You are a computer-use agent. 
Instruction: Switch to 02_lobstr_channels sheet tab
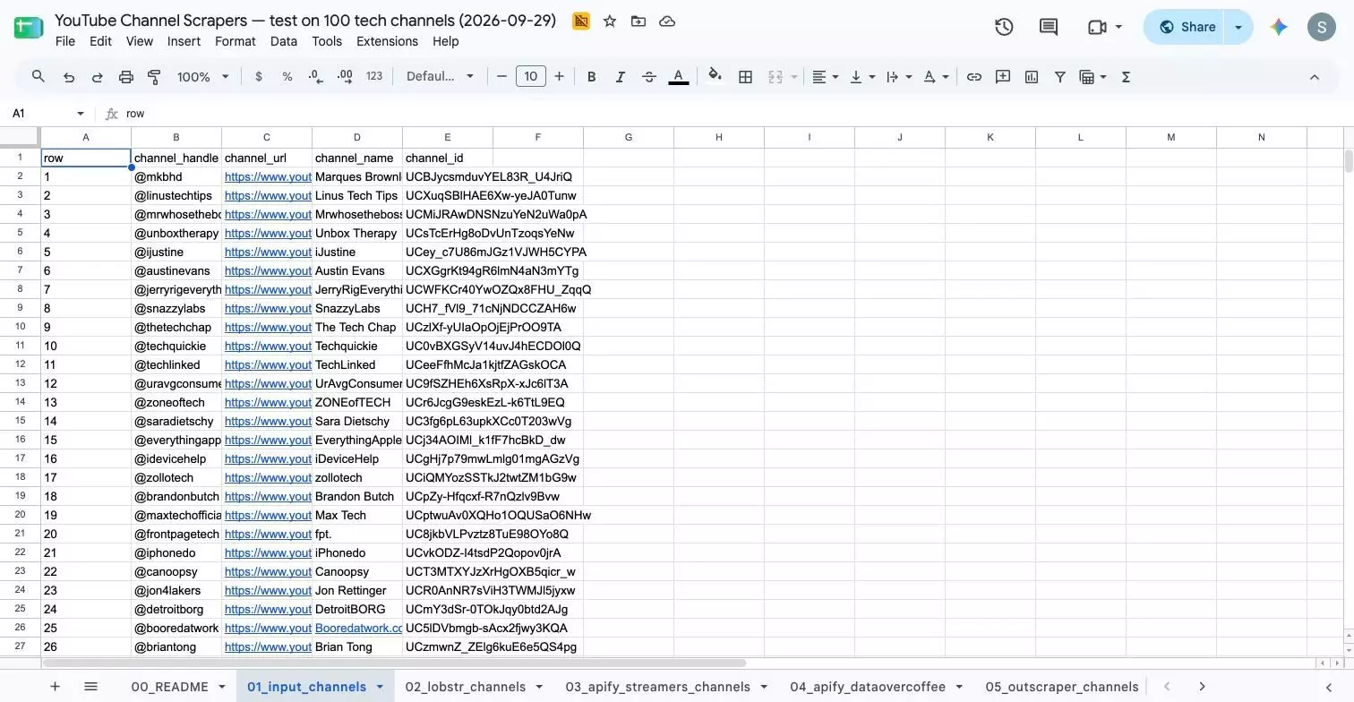(465, 687)
